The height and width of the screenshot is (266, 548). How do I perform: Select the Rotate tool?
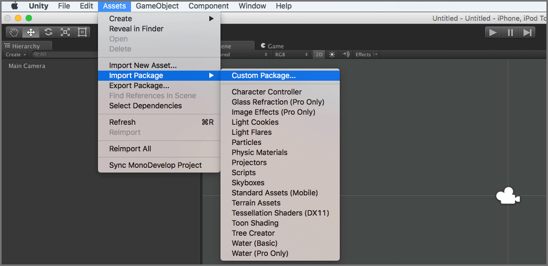[x=48, y=32]
